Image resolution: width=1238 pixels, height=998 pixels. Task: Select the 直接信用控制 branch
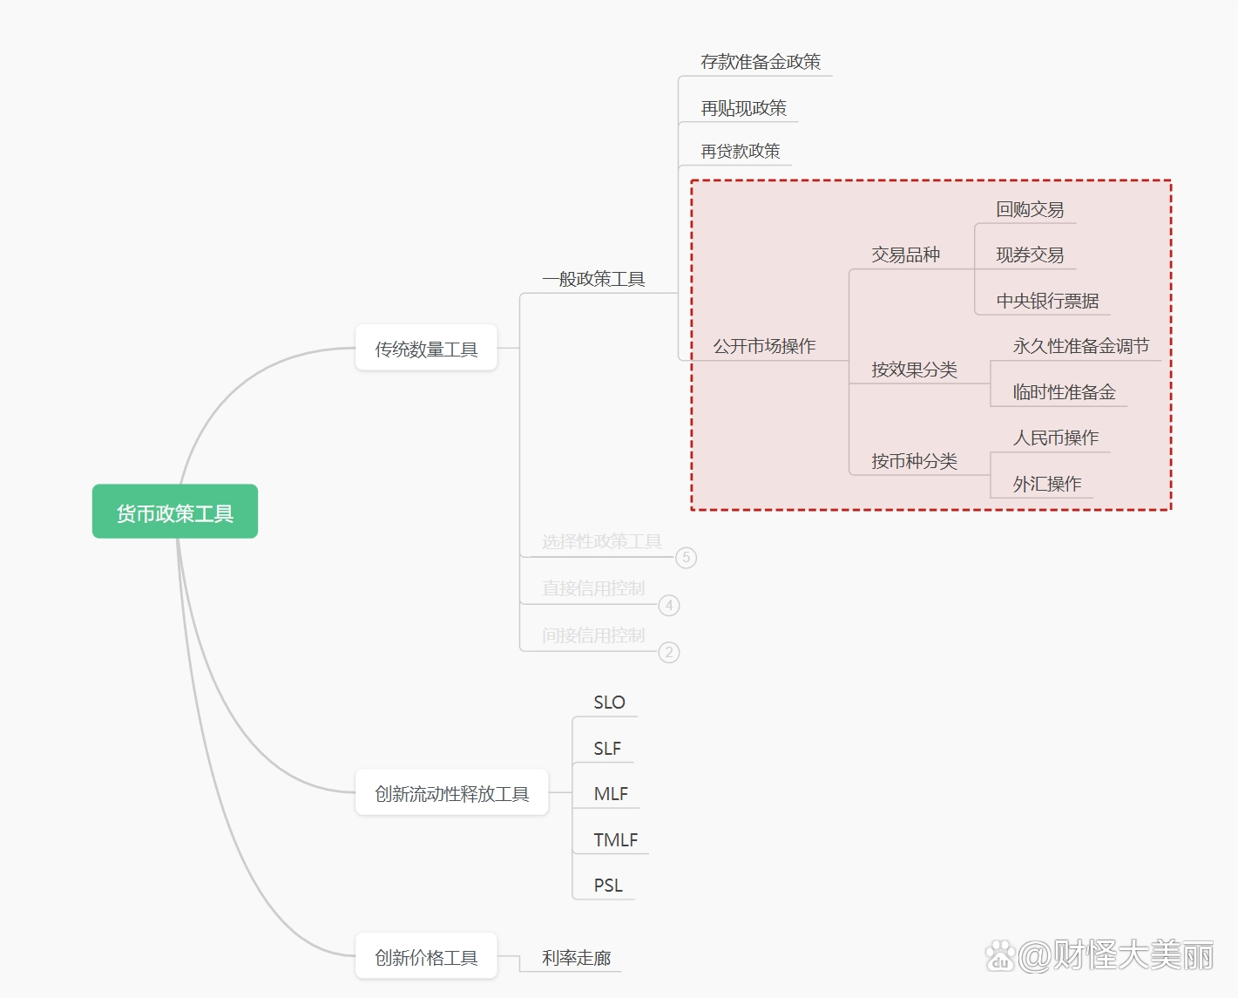click(593, 588)
